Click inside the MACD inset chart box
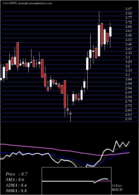The image size is (139, 195). pyautogui.click(x=76, y=181)
